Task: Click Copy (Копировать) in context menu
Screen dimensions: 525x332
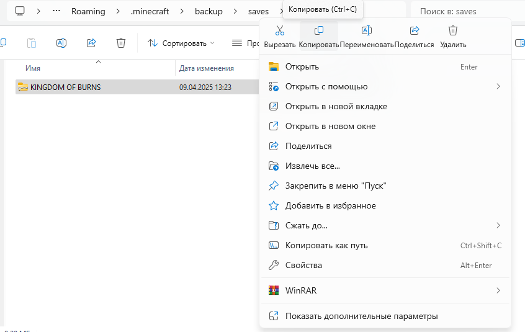Action: coord(319,36)
